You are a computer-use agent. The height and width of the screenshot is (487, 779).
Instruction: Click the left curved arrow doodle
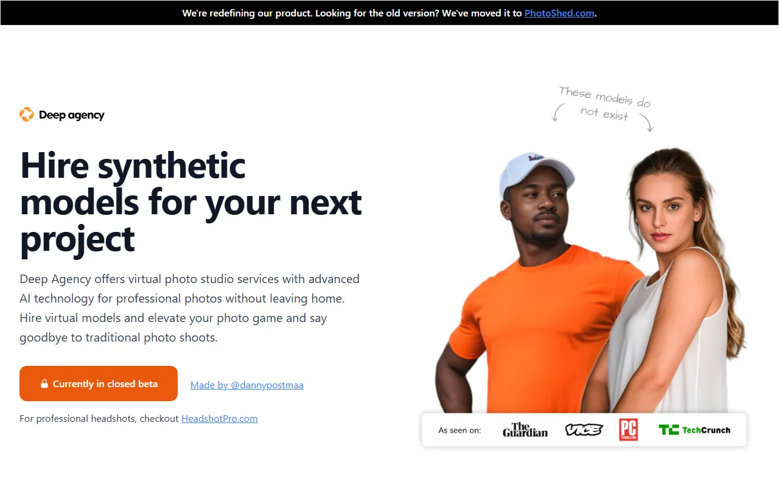click(557, 112)
